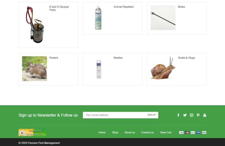Viewport: 225px width, 146px height.
Task: Click the Visa payment icon
Action: point(181,133)
